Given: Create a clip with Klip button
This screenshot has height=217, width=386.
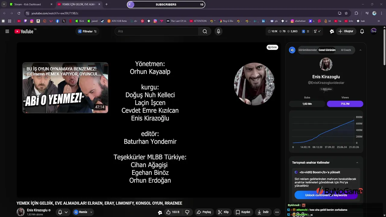Looking at the screenshot, I should pos(223,212).
